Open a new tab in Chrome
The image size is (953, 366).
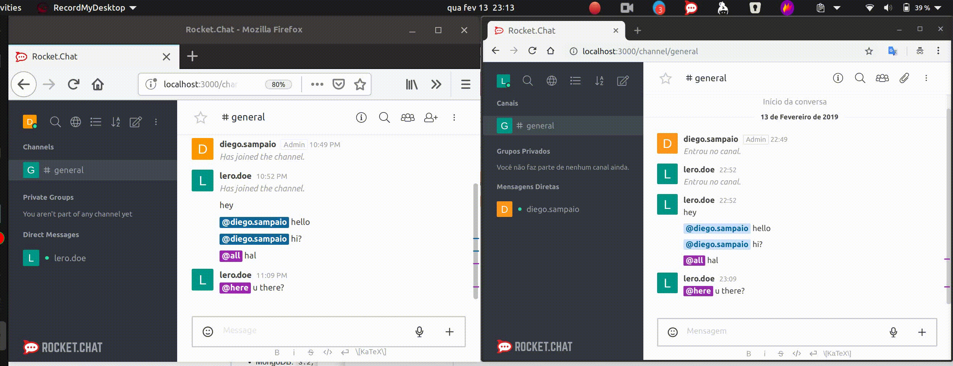tap(637, 30)
